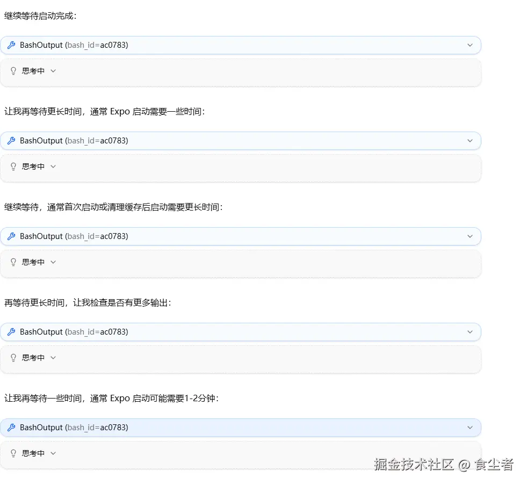Click wrench icon of BashOutput under '让我再等待更长时间'
527x485 pixels.
tap(11, 141)
